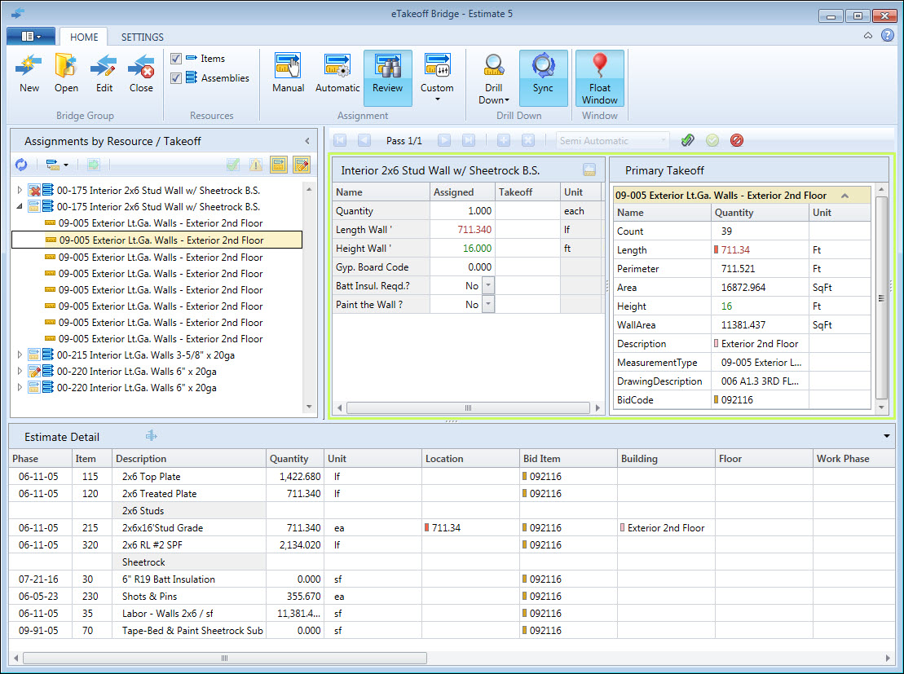The height and width of the screenshot is (674, 904).
Task: Switch to the SETTINGS ribbon tab
Action: pyautogui.click(x=142, y=37)
